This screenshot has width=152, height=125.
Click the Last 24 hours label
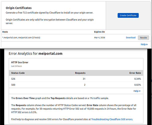16,66
